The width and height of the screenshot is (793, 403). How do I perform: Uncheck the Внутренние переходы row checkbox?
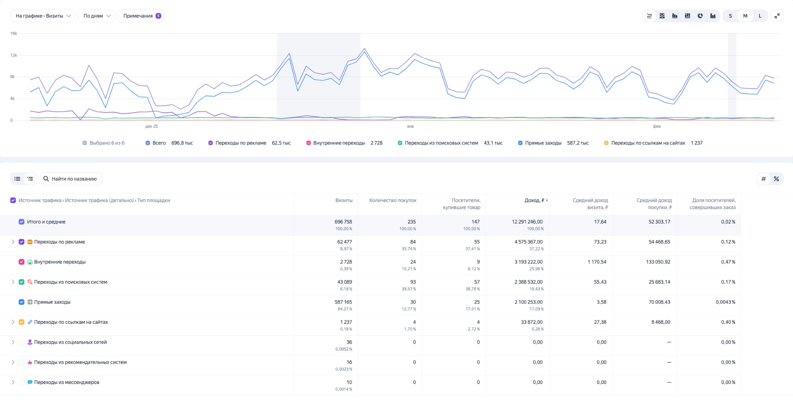pos(21,262)
